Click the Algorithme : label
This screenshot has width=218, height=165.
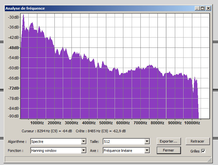17,142
